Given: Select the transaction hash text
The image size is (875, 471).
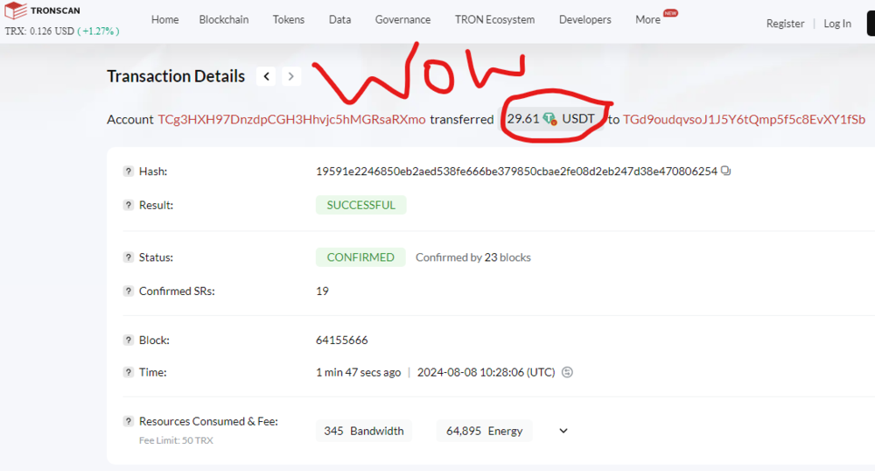Looking at the screenshot, I should [516, 172].
